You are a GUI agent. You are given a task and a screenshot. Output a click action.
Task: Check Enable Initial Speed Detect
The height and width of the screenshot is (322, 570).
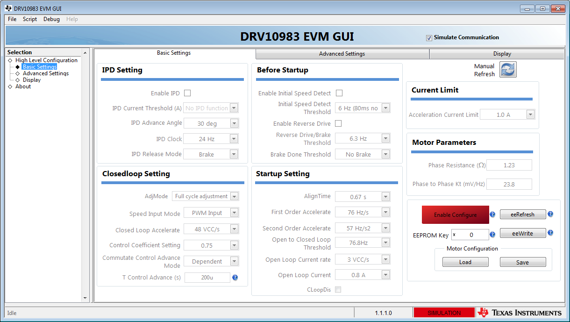[339, 93]
